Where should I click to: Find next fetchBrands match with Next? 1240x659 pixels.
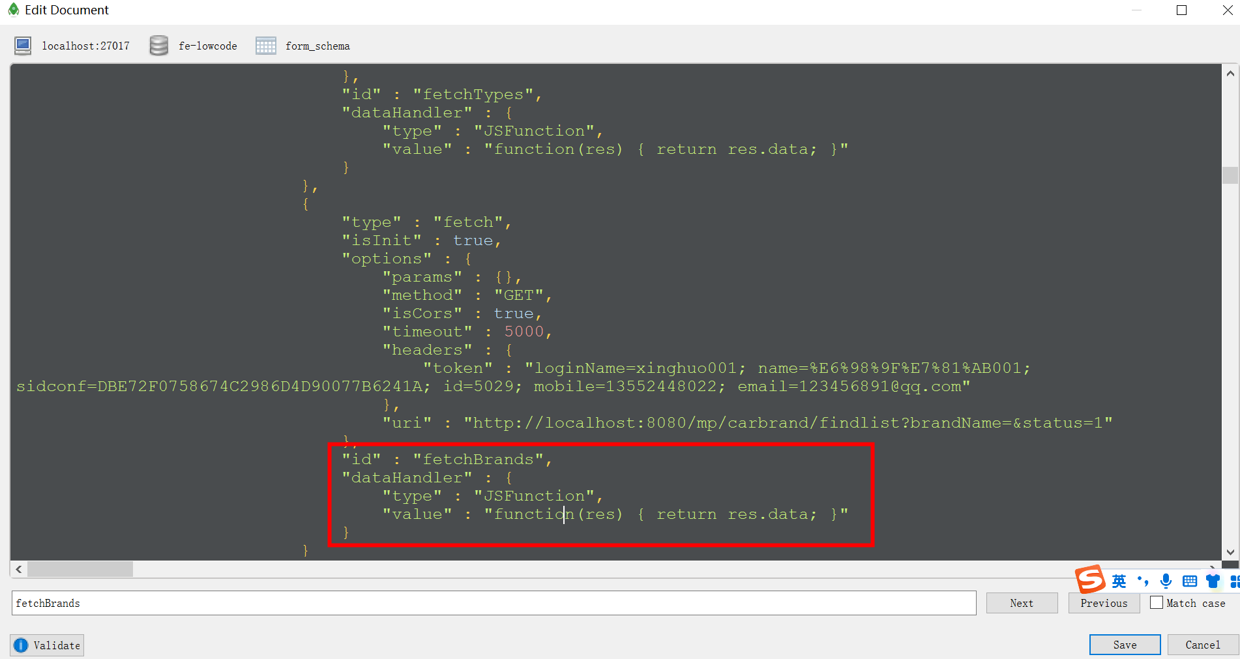click(1022, 603)
